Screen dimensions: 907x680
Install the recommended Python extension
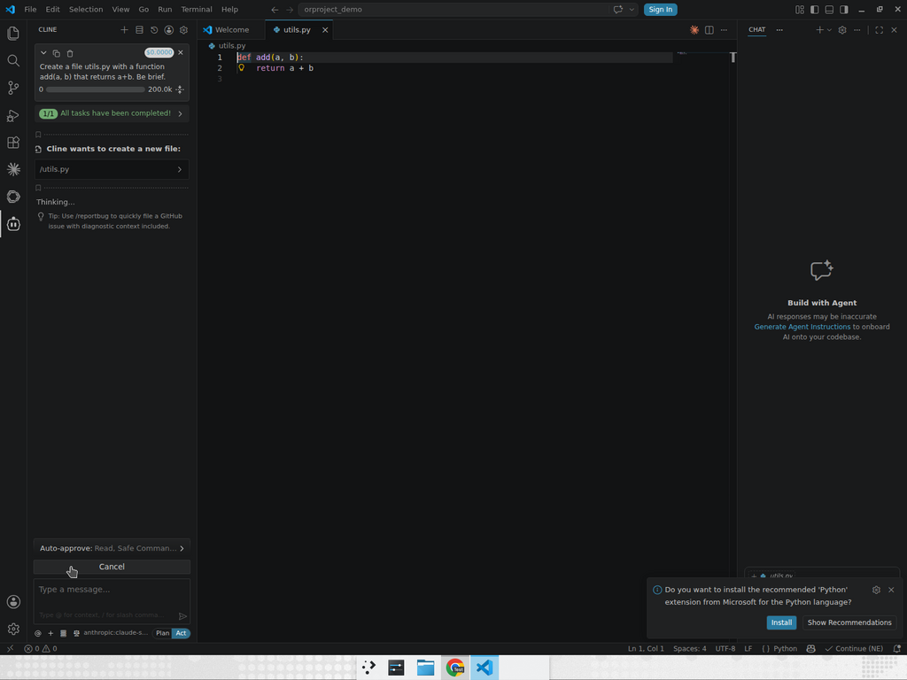tap(781, 622)
